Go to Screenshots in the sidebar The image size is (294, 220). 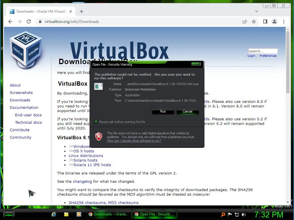pos(21,93)
